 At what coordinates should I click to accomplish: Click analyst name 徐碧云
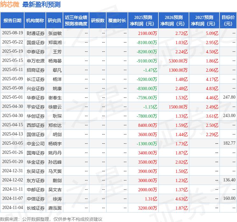point(55,107)
